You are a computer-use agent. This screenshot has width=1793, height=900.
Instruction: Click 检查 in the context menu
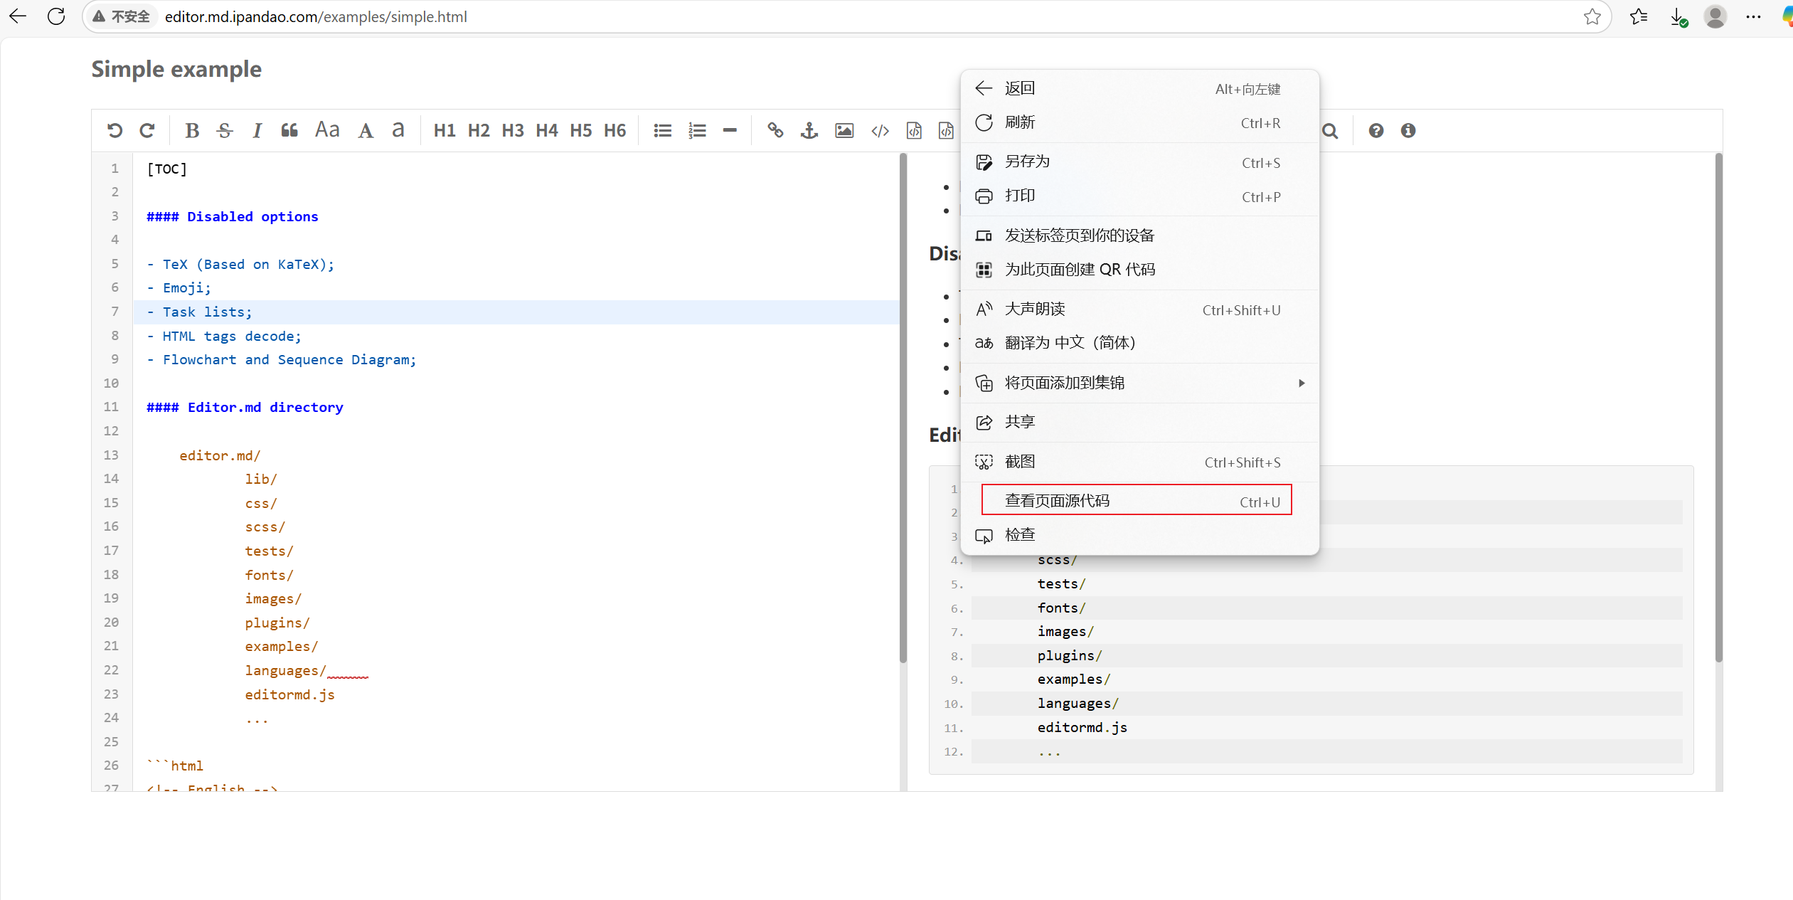[x=1019, y=535]
